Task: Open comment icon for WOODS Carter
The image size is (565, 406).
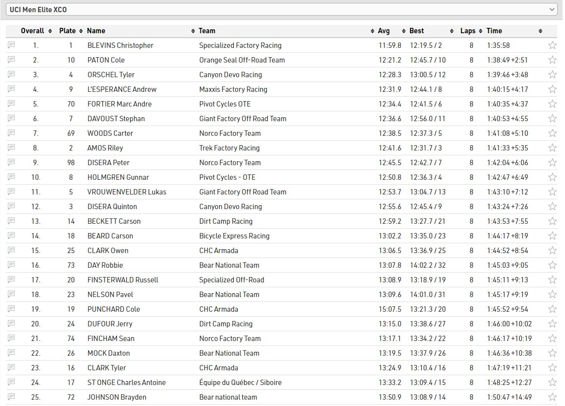Action: click(12, 133)
